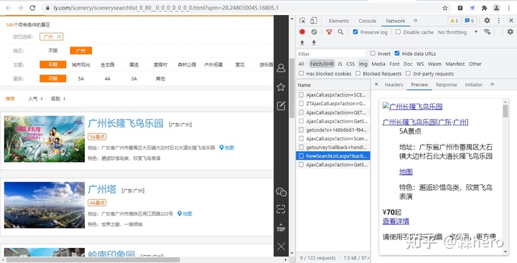Open the 广州塔 attraction link
Image resolution: width=517 pixels, height=263 pixels.
(102, 189)
